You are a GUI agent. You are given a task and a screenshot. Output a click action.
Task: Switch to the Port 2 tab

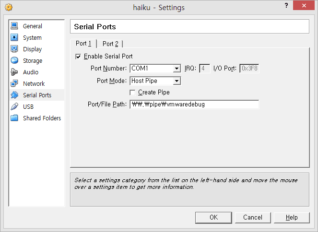(x=110, y=44)
